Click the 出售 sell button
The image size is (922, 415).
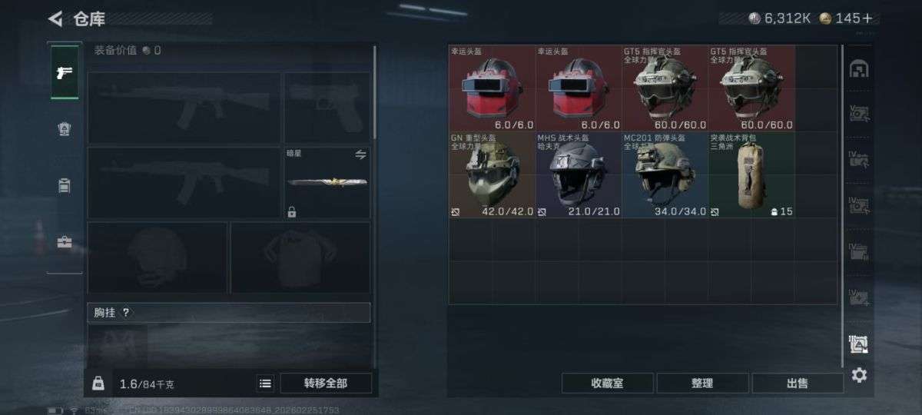(x=798, y=383)
